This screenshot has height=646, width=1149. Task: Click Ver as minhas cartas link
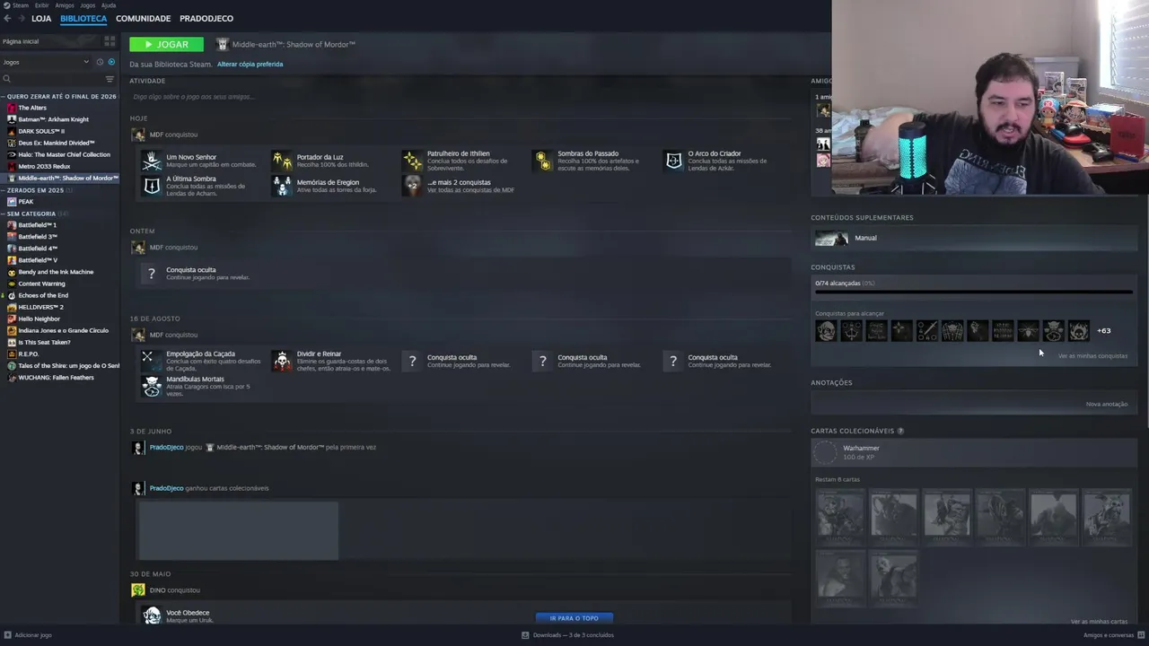pos(1099,622)
